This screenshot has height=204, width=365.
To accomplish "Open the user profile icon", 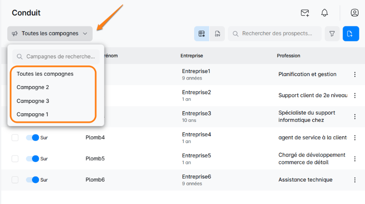I will (355, 13).
